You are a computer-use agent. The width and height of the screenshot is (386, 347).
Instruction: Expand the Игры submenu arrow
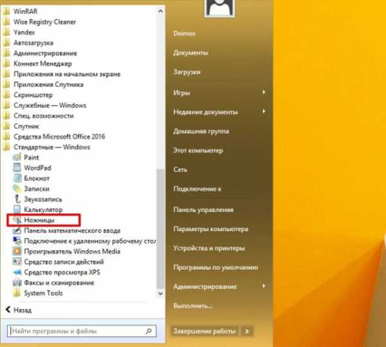click(x=264, y=92)
